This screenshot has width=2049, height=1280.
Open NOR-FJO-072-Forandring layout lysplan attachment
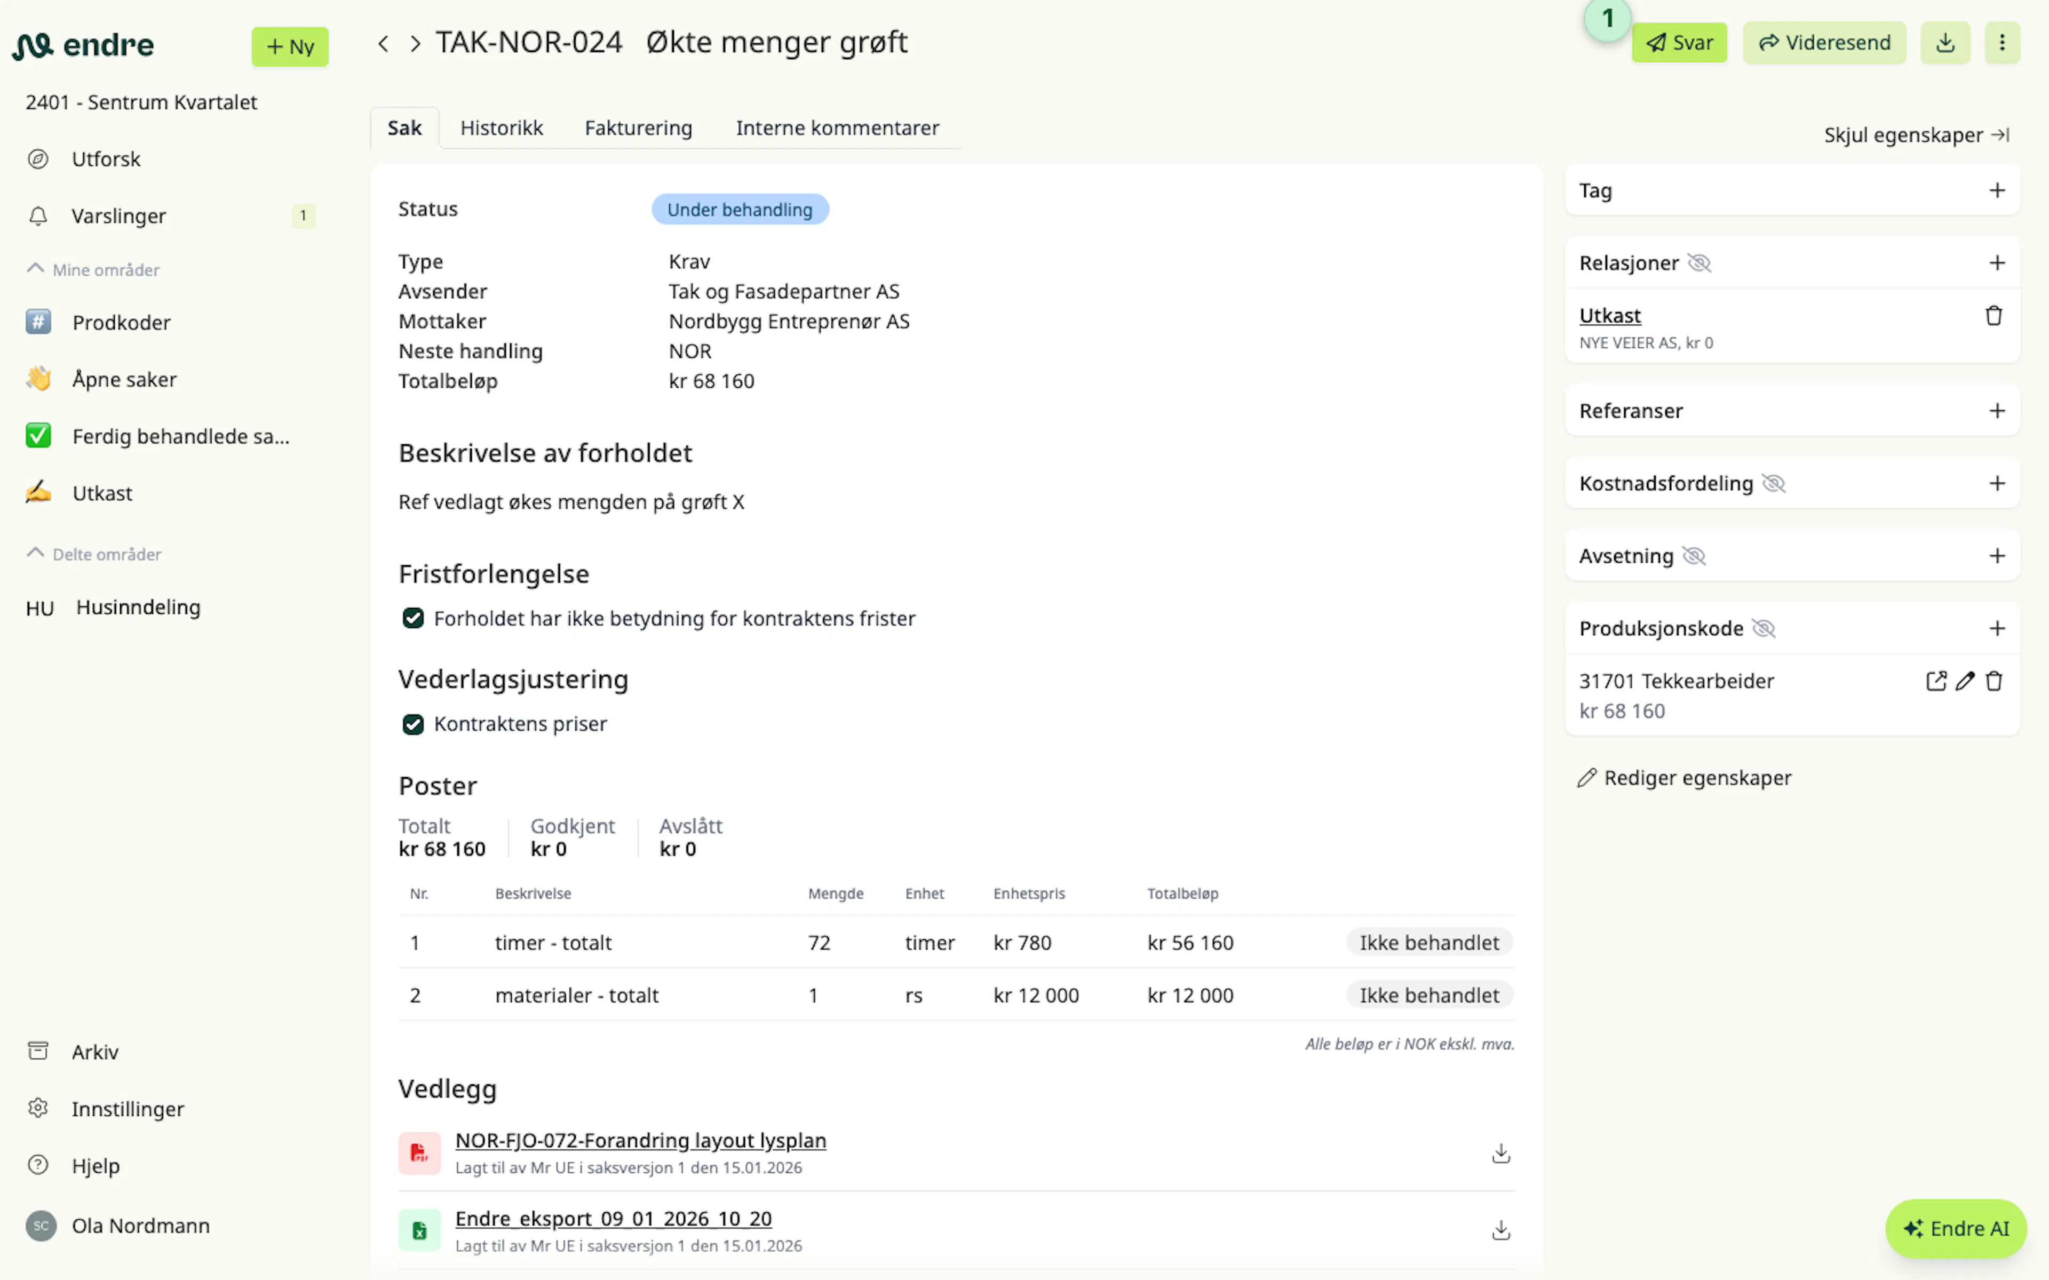pyautogui.click(x=641, y=1140)
